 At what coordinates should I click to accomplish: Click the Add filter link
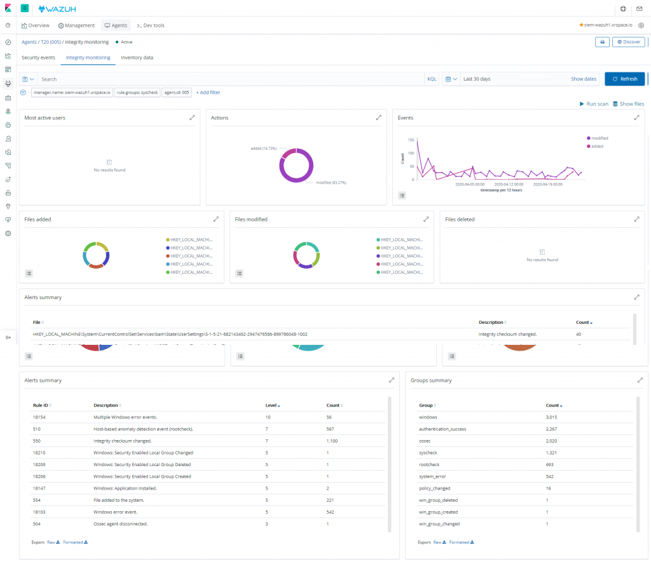[208, 93]
